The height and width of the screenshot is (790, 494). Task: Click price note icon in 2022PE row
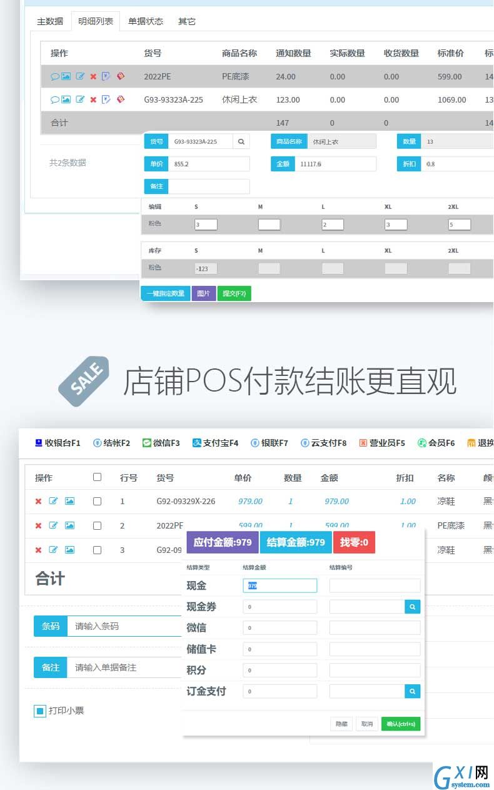[106, 76]
